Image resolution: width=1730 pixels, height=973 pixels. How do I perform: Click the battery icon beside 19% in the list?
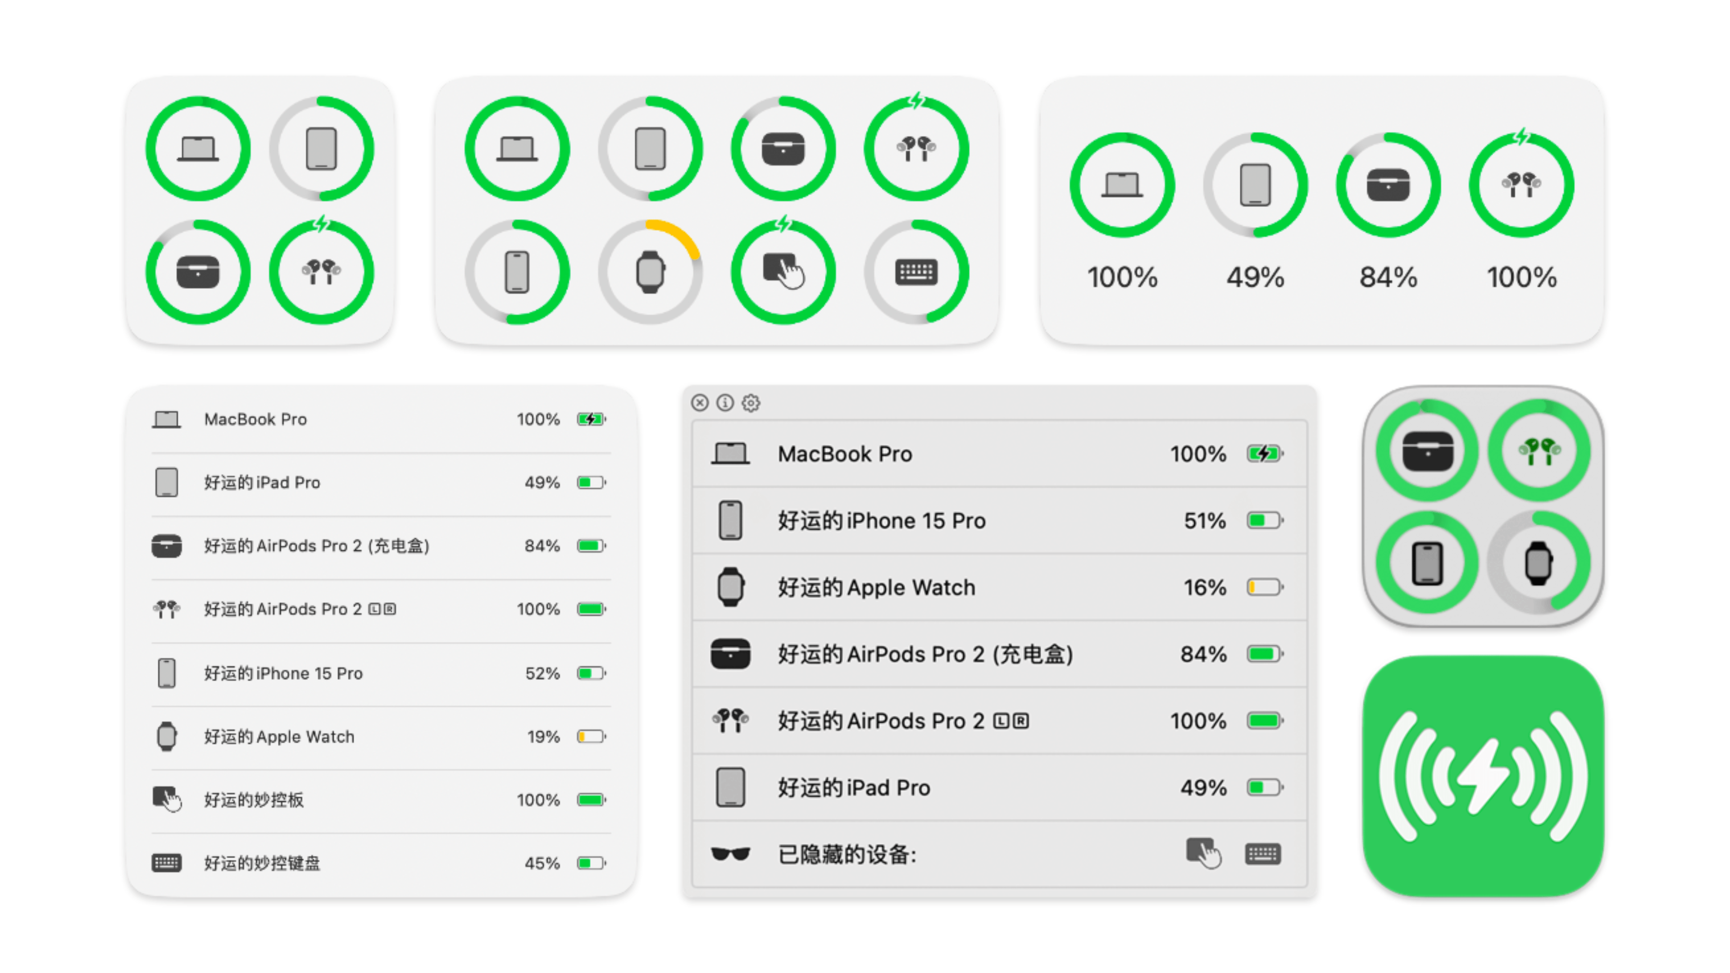592,737
